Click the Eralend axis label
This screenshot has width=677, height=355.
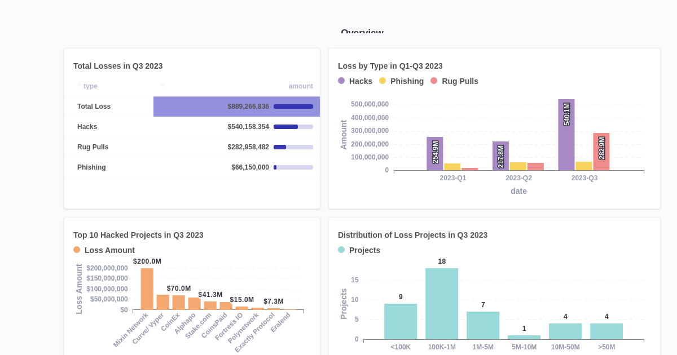point(282,322)
